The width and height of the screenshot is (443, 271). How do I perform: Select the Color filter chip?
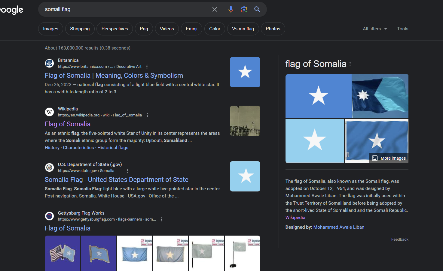coord(215,29)
